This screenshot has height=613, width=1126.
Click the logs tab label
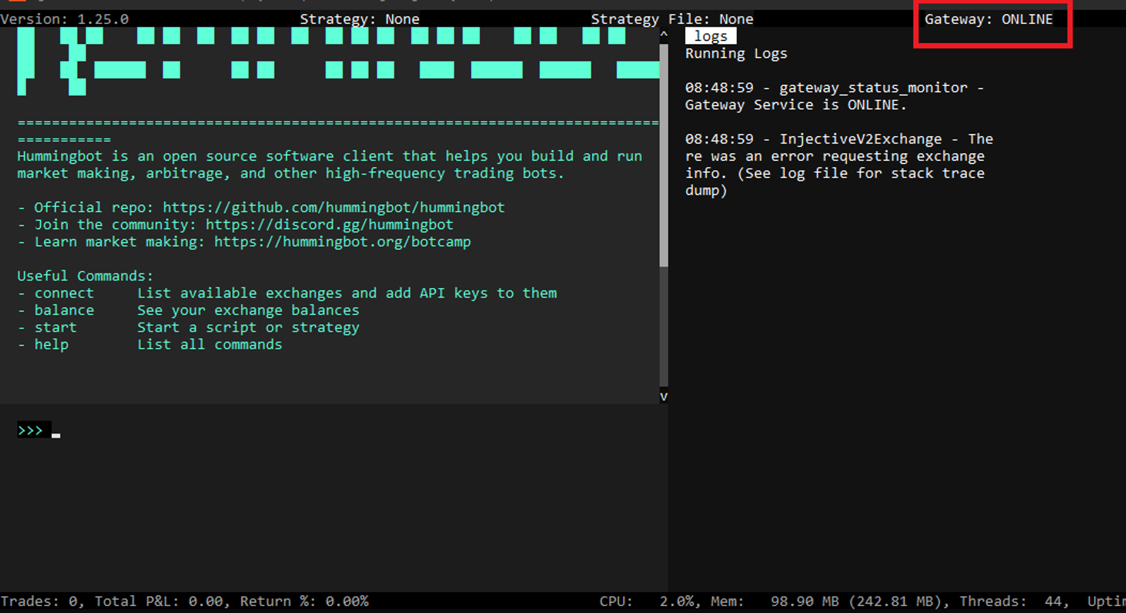coord(710,37)
